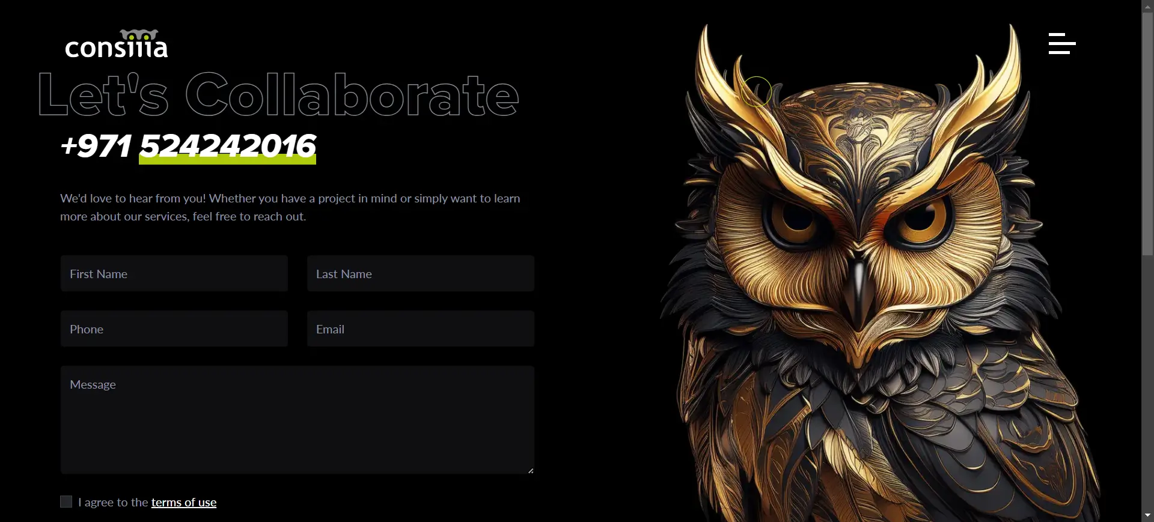Image resolution: width=1154 pixels, height=522 pixels.
Task: Click the +971 524242016 phone number
Action: coord(189,147)
